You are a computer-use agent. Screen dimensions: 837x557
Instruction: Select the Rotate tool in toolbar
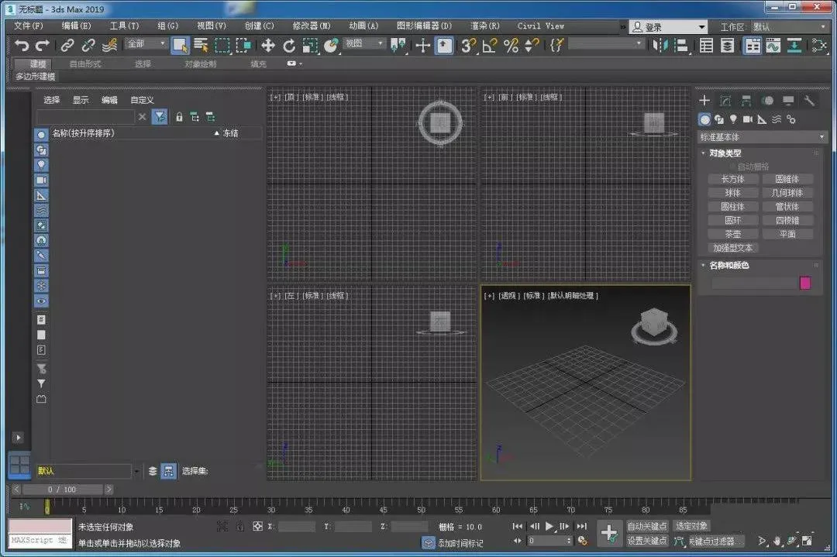[289, 46]
